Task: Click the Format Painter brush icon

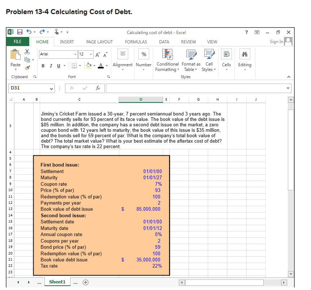Action: tap(27, 68)
